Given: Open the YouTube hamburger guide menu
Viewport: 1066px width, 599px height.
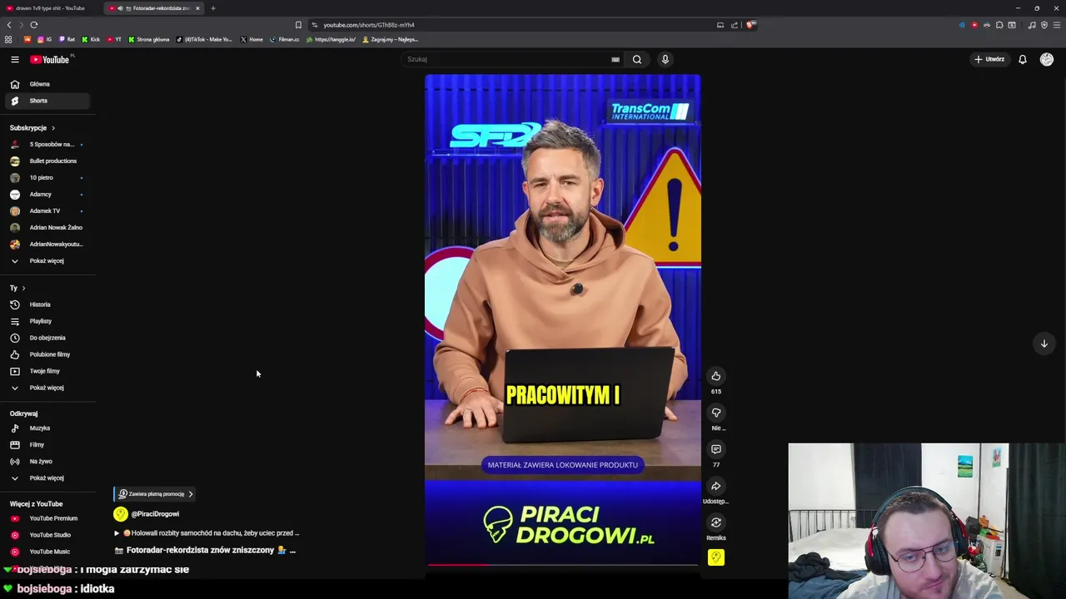Looking at the screenshot, I should click(14, 59).
